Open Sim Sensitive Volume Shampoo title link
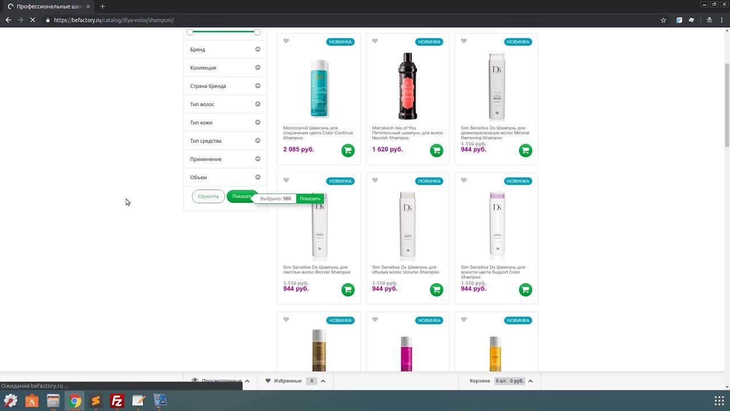Screen dimensions: 730x411 pyautogui.click(x=405, y=270)
